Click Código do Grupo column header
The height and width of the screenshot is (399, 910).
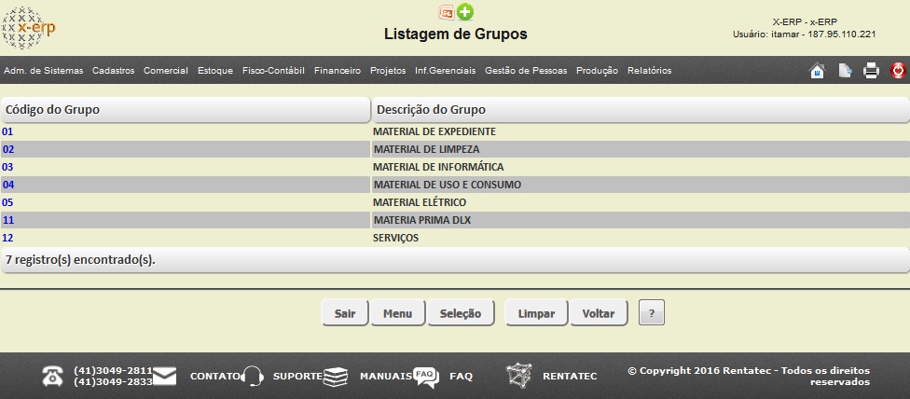[x=186, y=110]
